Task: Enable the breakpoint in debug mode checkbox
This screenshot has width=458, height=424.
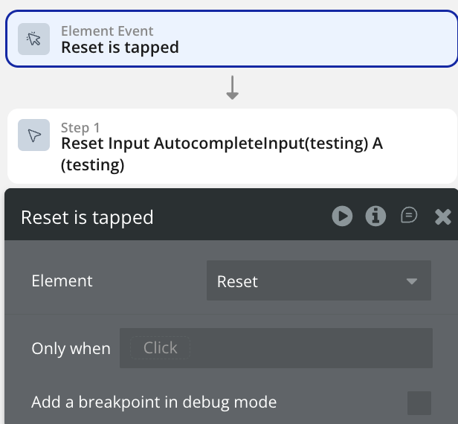Action: pyautogui.click(x=419, y=403)
